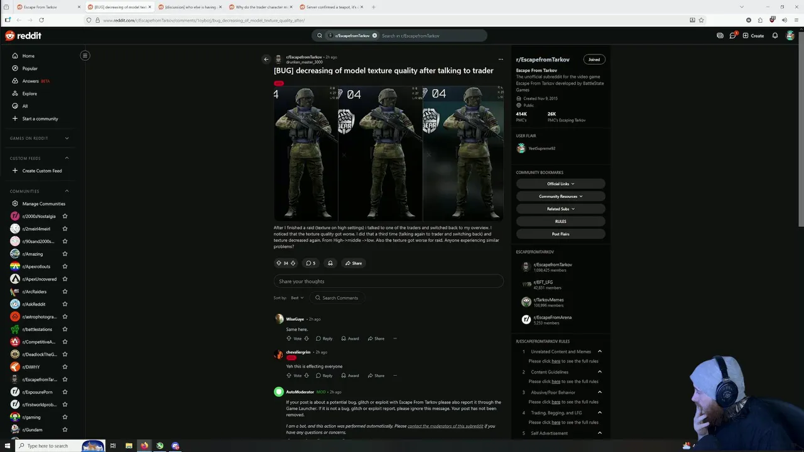Create a new post
Viewport: 804px width, 452px height.
pyautogui.click(x=753, y=36)
